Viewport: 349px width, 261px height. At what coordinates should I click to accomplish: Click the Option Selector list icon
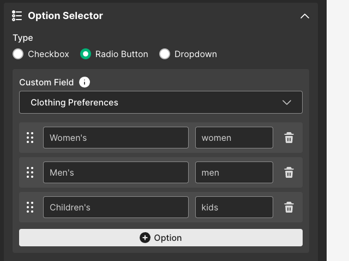point(17,16)
